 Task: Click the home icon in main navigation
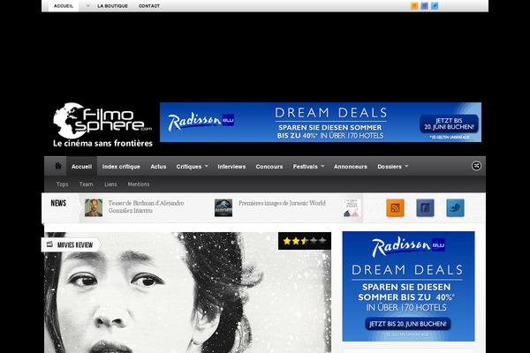pos(58,166)
